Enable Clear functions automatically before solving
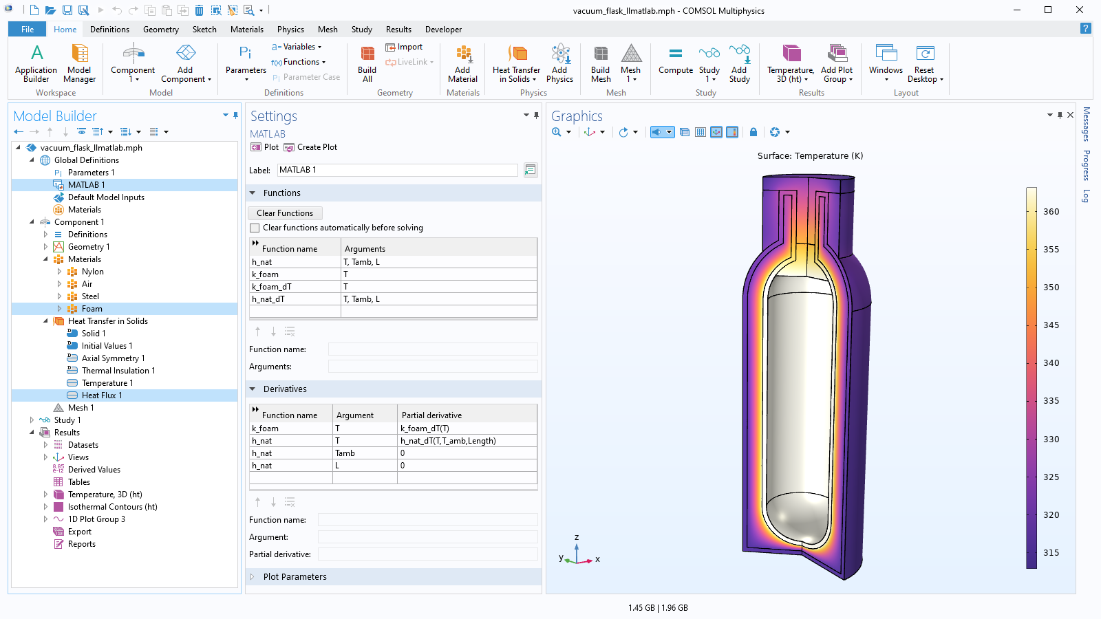 tap(255, 228)
